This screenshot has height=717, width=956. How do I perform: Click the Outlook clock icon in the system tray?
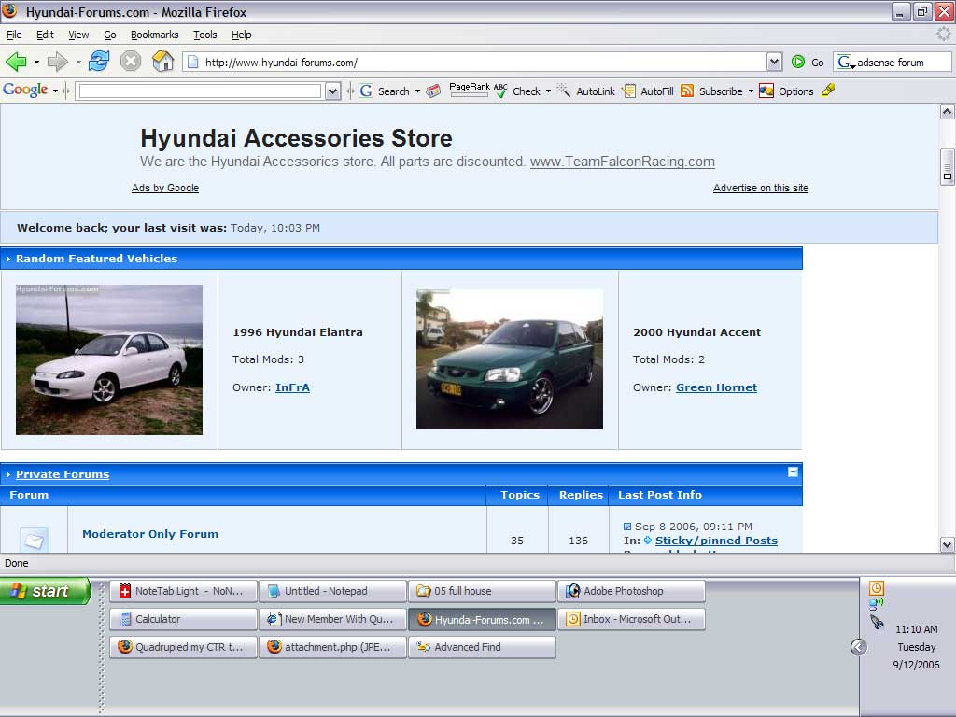876,588
